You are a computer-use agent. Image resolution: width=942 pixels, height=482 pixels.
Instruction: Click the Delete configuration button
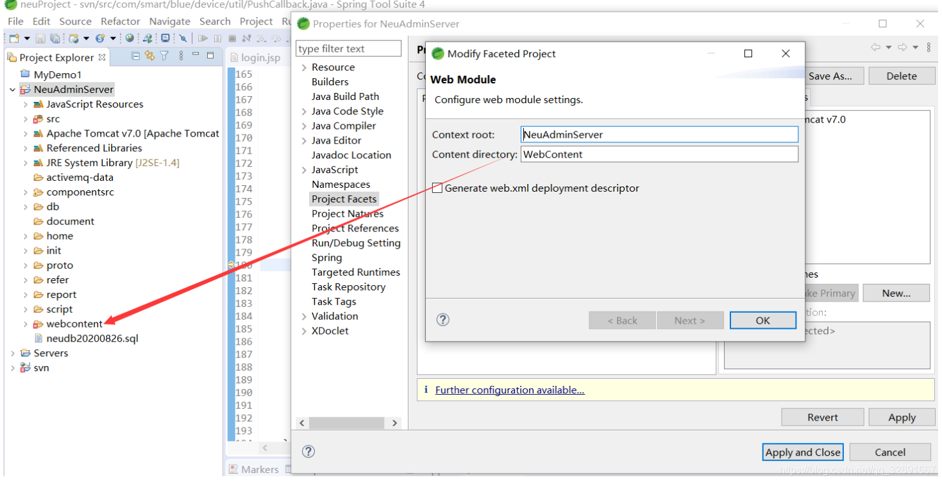coord(902,76)
